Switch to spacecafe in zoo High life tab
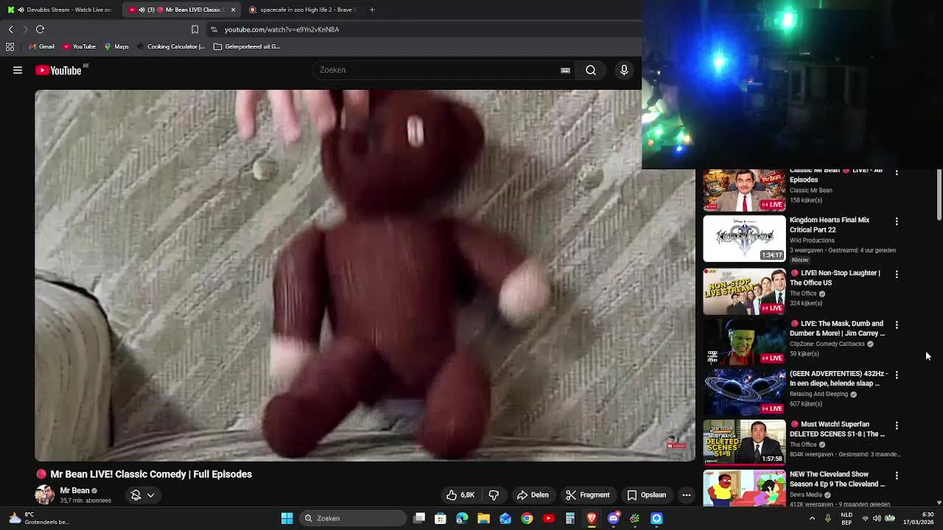 (302, 10)
